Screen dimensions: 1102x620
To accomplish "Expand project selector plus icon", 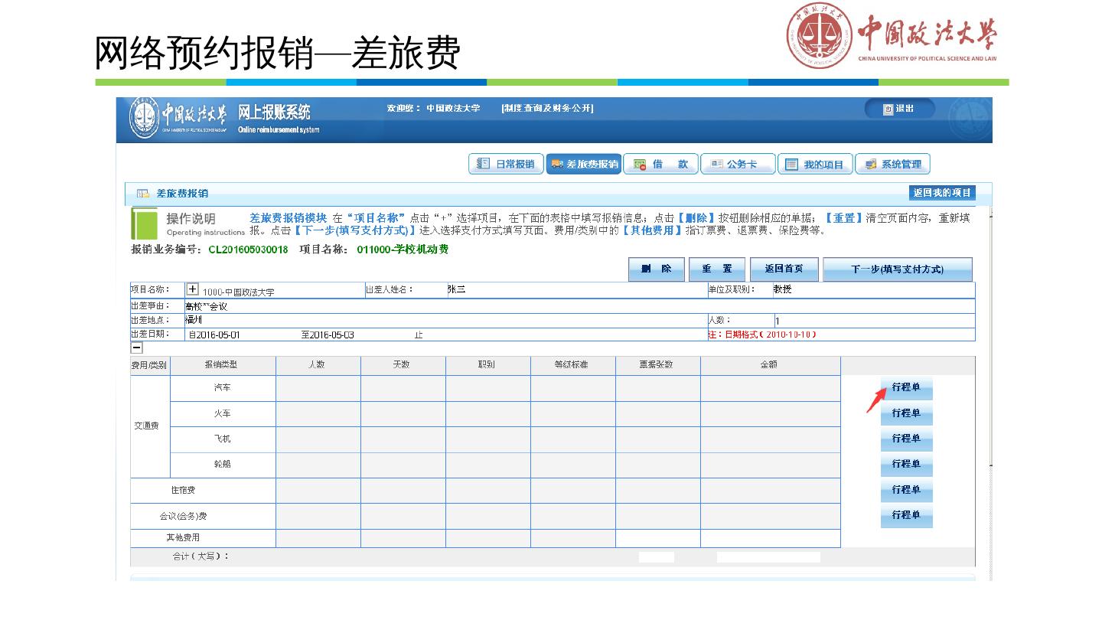I will point(193,290).
